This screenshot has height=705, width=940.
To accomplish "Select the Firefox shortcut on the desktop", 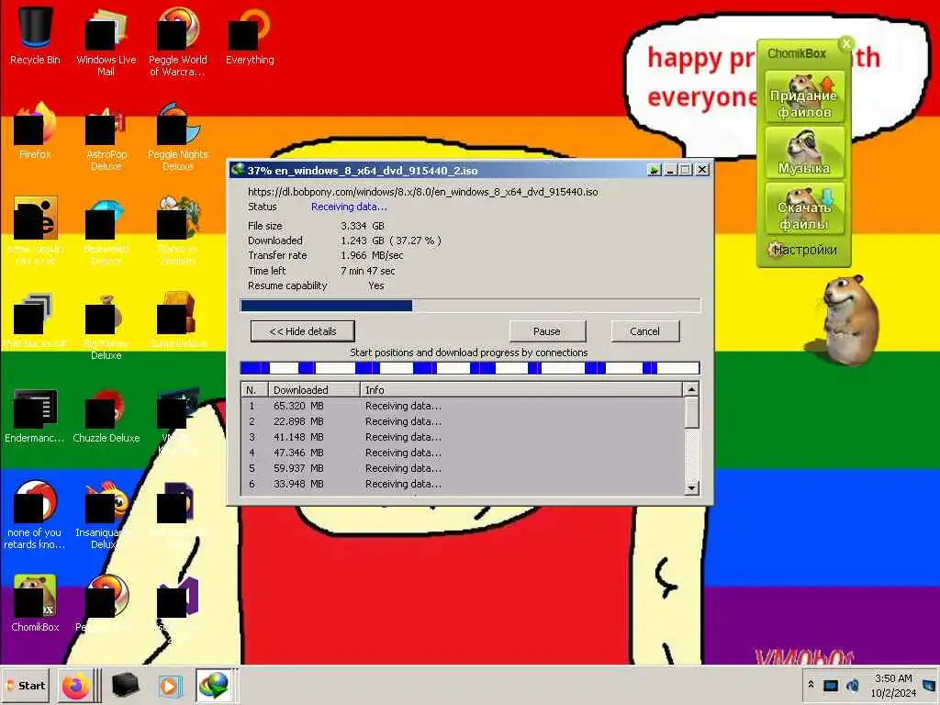I will coord(35,130).
